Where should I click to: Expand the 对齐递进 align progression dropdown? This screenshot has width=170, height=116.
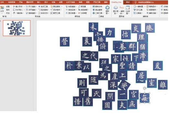point(36,10)
